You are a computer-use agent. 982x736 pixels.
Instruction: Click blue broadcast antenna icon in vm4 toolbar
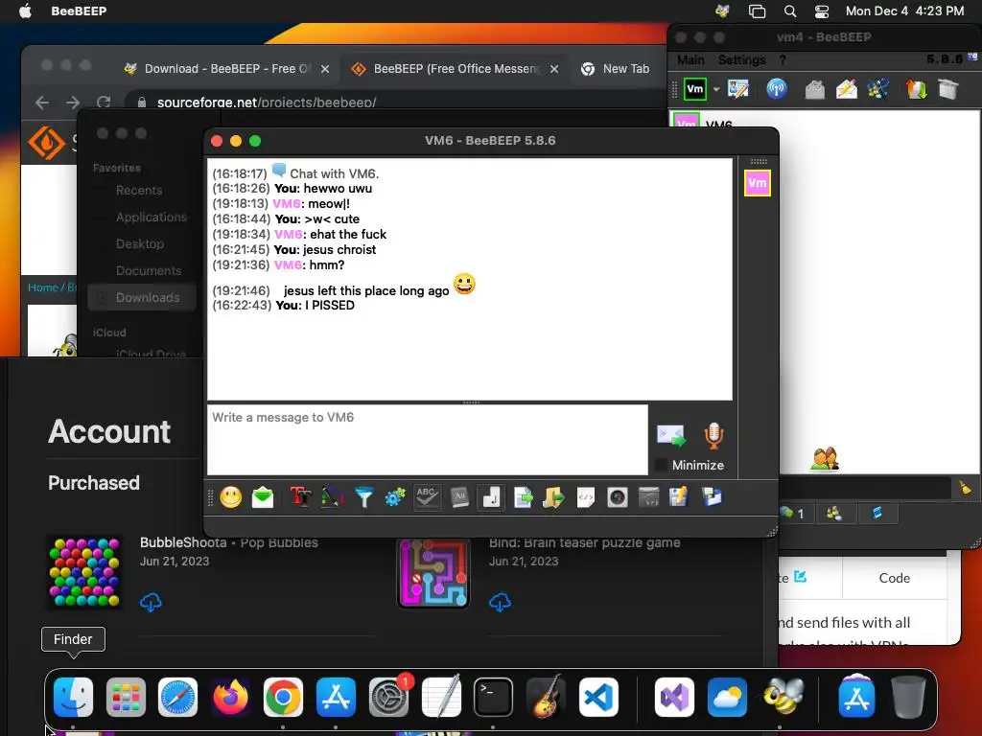[x=777, y=89]
